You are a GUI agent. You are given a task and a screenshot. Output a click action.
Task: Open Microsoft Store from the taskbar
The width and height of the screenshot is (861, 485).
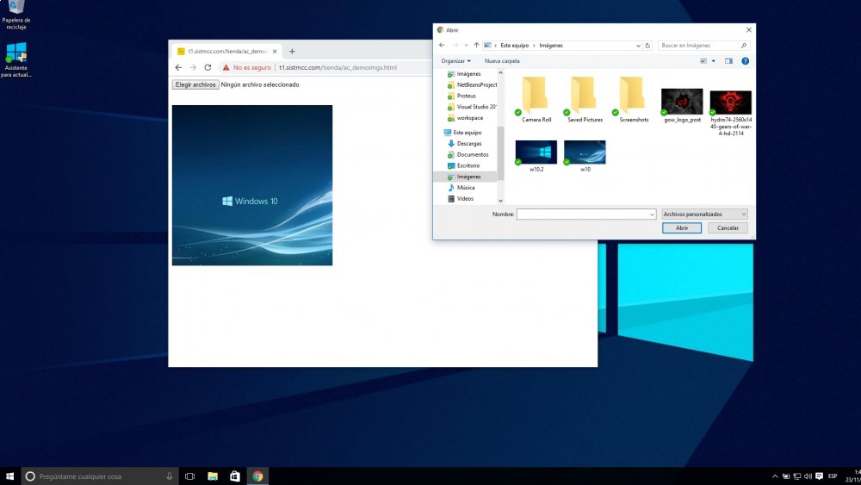click(x=235, y=476)
